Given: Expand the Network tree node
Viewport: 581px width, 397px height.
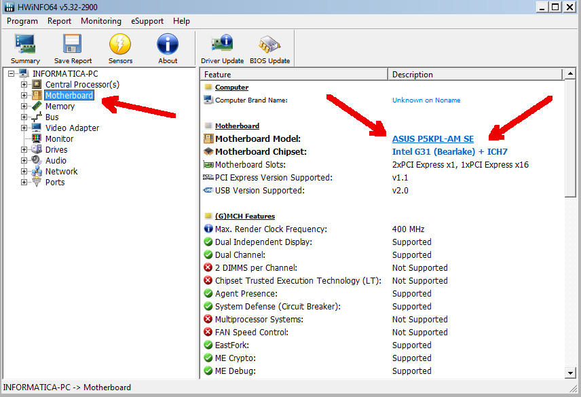Looking at the screenshot, I should 24,172.
